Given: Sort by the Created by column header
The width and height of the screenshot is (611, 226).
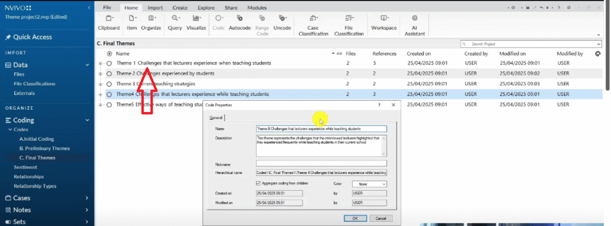Looking at the screenshot, I should pyautogui.click(x=476, y=54).
